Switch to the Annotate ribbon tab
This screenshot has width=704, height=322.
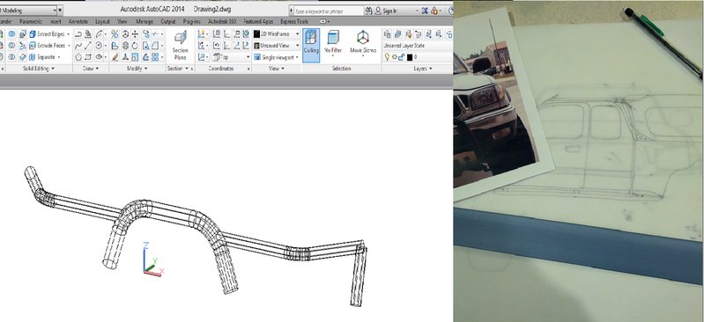click(x=78, y=21)
